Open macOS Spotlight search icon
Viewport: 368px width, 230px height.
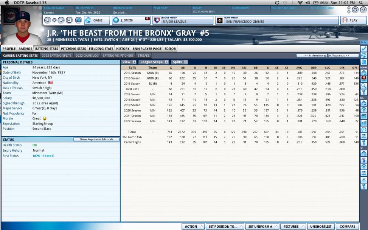coord(361,3)
